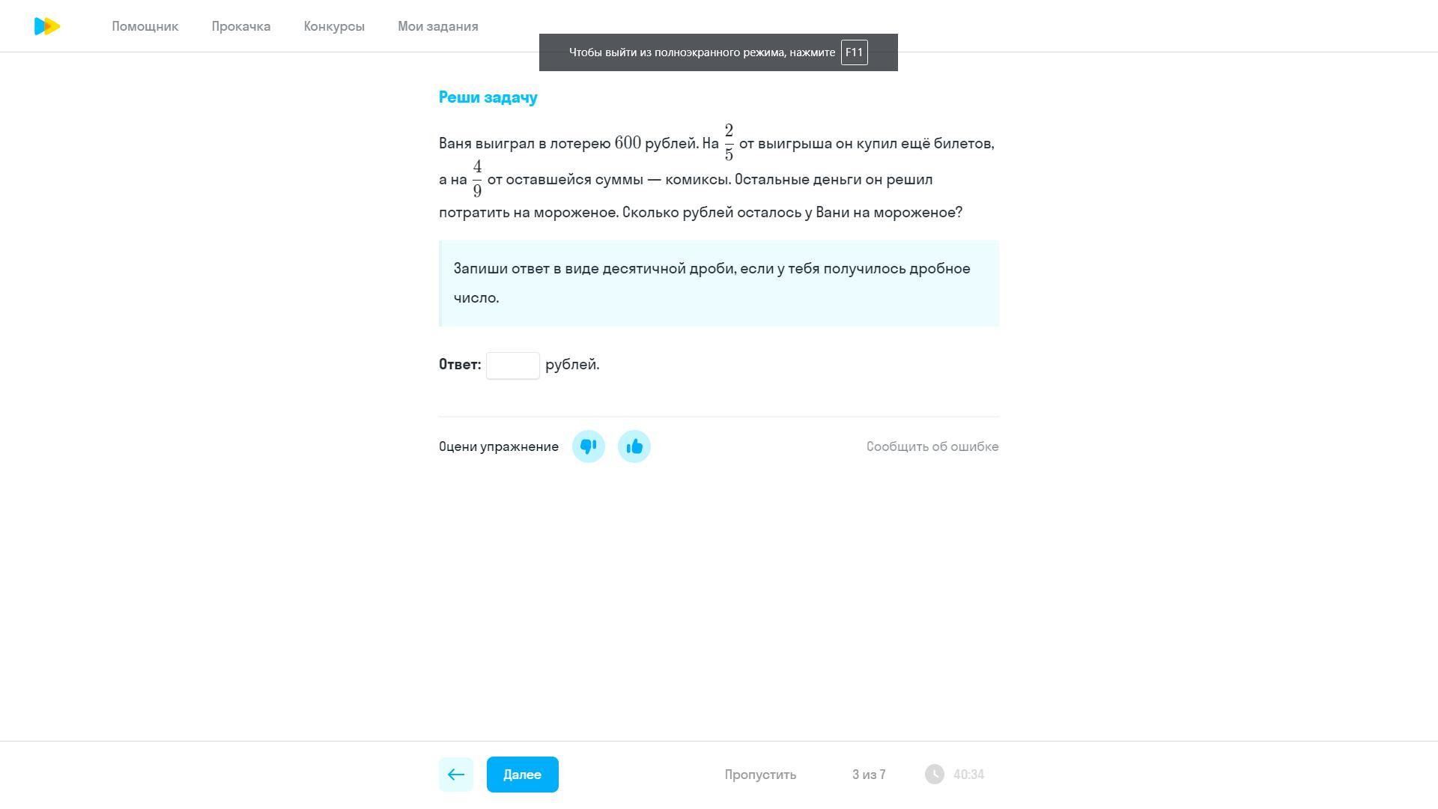Click the 40:34 timer text
Image resolution: width=1438 pixels, height=809 pixels.
[968, 775]
